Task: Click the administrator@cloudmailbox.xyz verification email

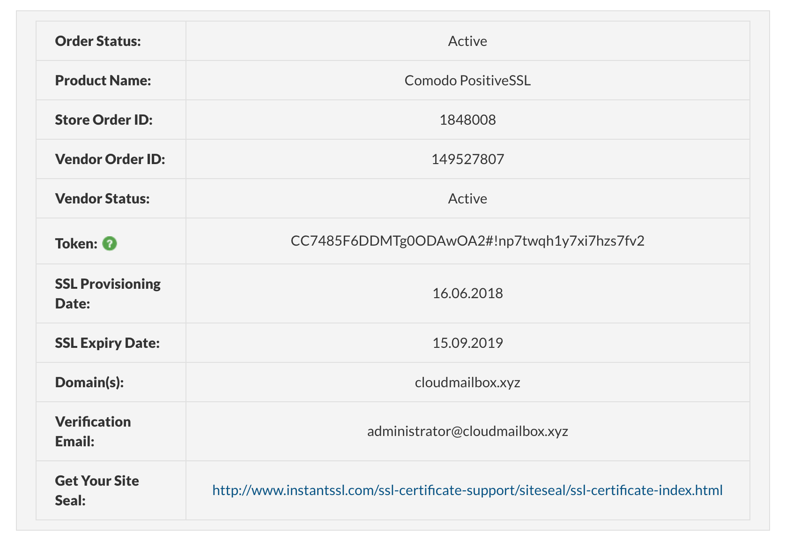Action: click(467, 431)
